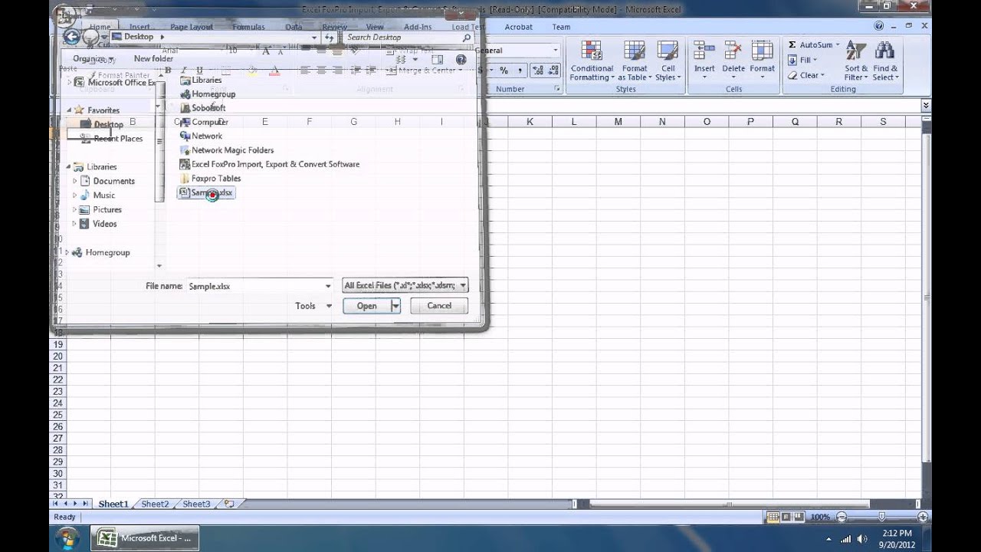The image size is (981, 552).
Task: Apply Comma Style number format
Action: [x=520, y=70]
